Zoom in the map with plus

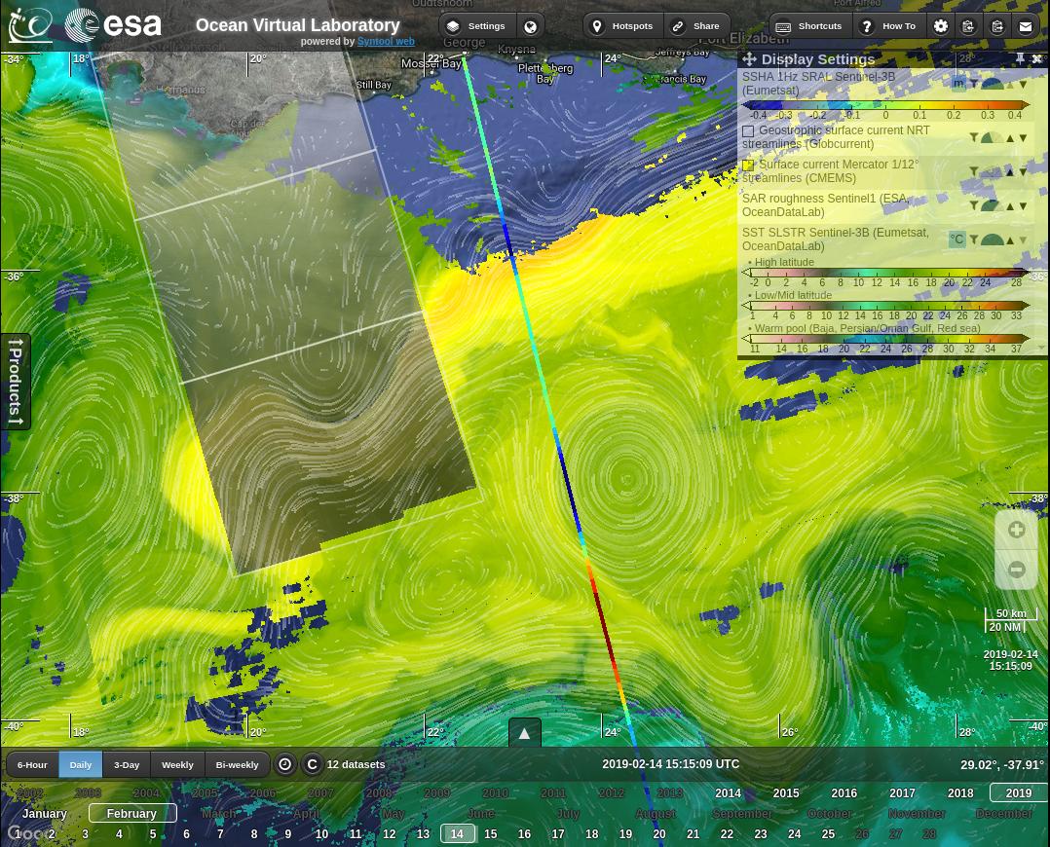coord(1017,530)
